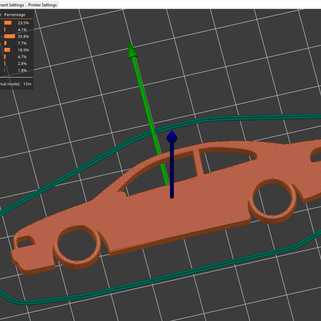This screenshot has height=321, width=321.
Task: Select the 4.1% legend row value
Action: click(x=22, y=30)
